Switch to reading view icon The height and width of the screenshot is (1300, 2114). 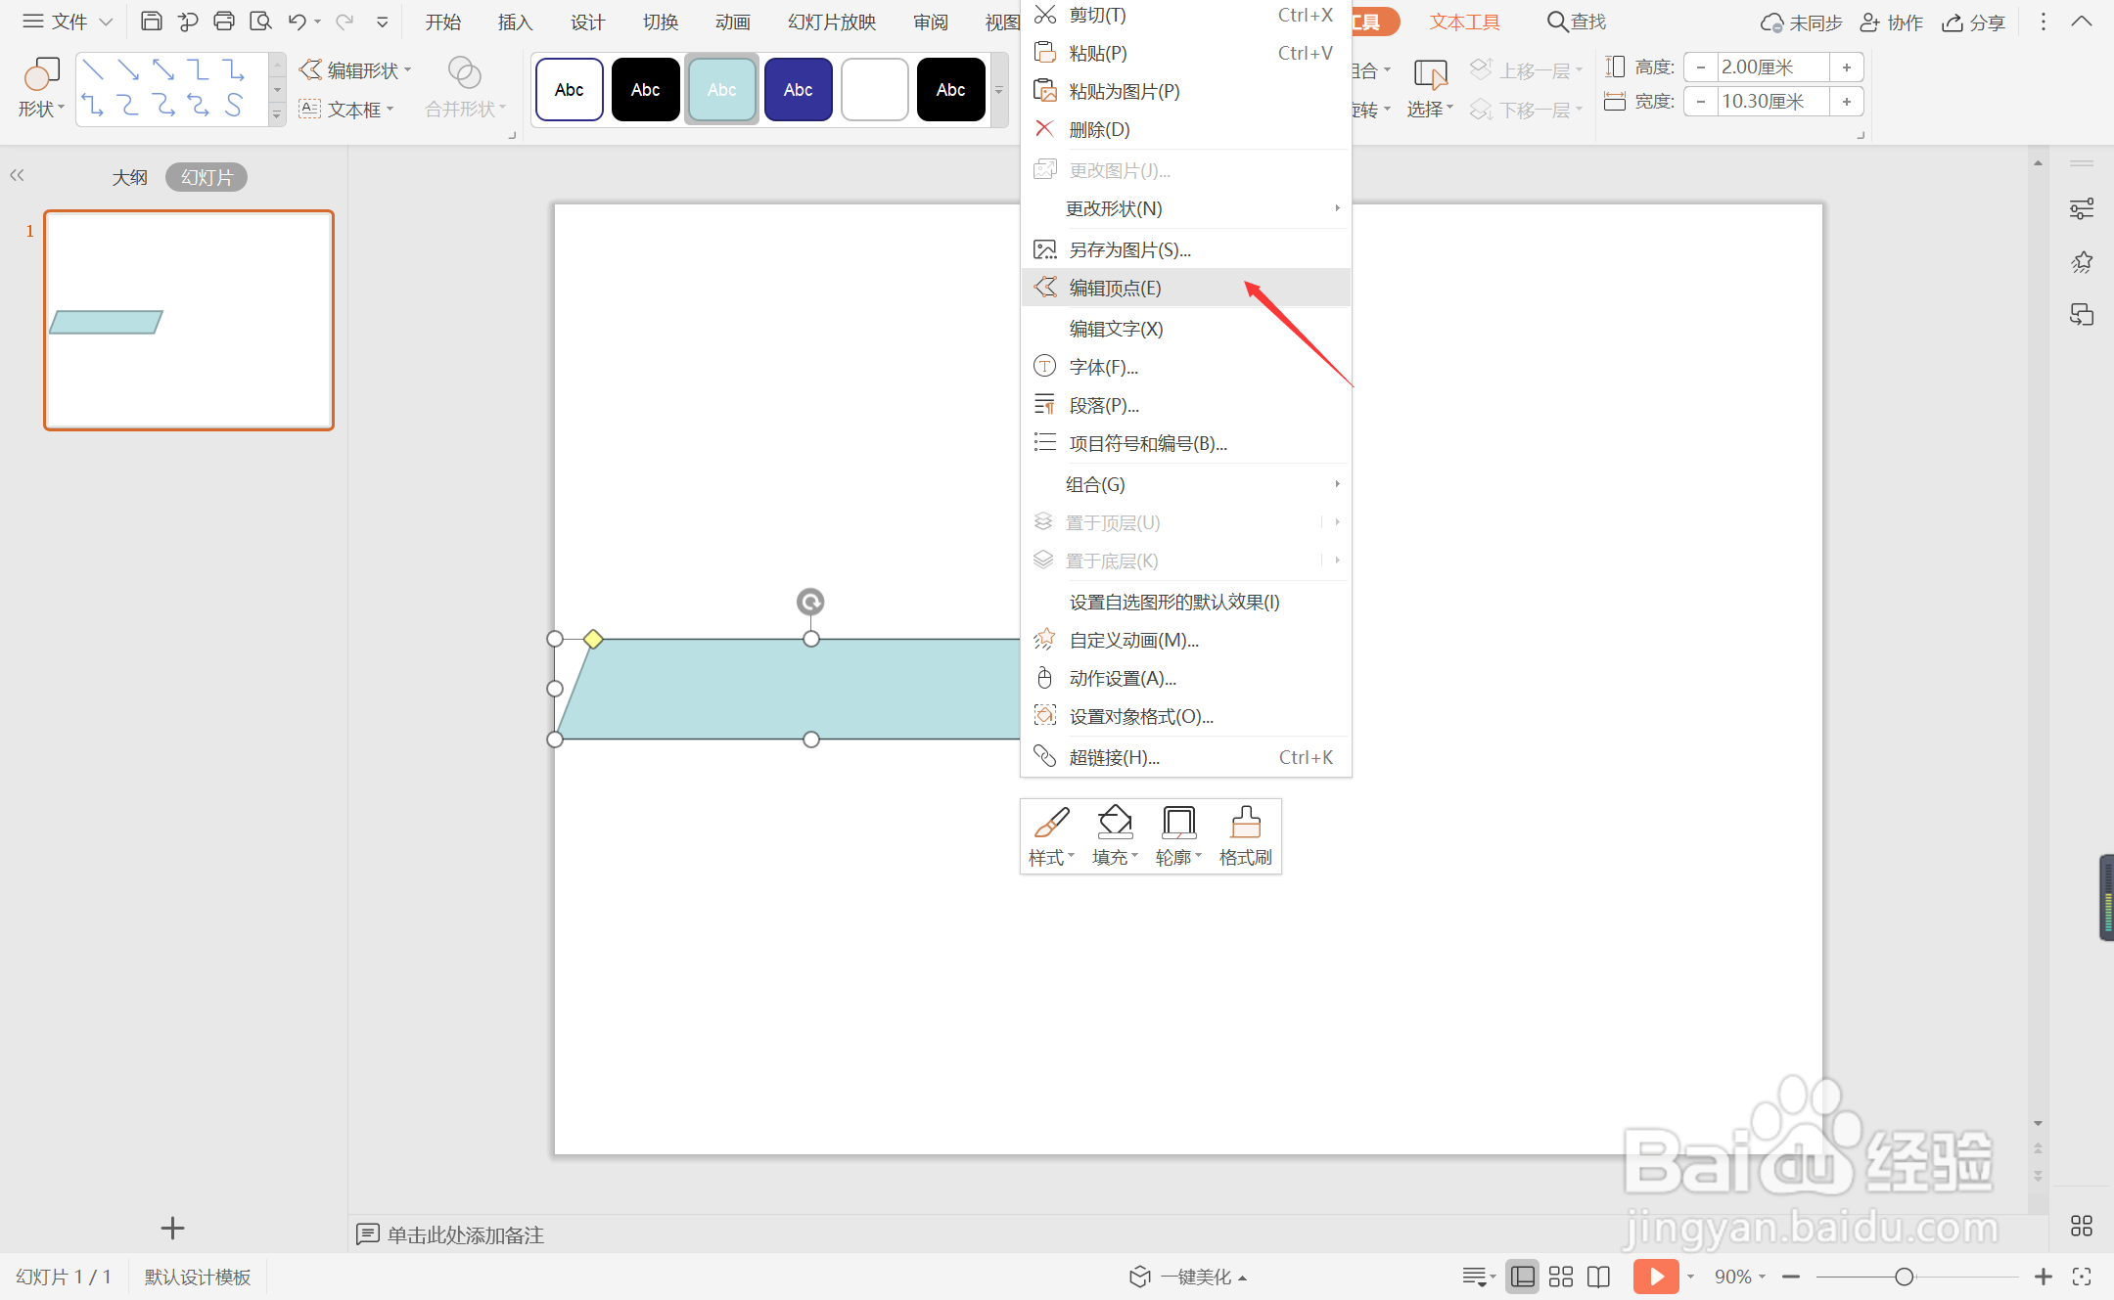coord(1598,1277)
